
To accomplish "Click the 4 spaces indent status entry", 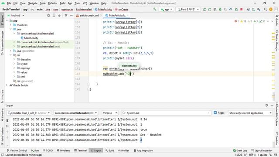I will [x=262, y=155].
